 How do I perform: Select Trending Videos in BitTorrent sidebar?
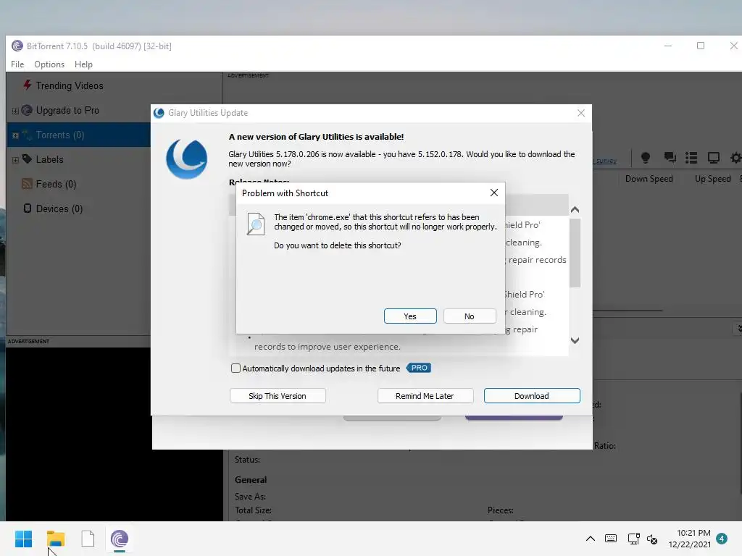(x=70, y=85)
